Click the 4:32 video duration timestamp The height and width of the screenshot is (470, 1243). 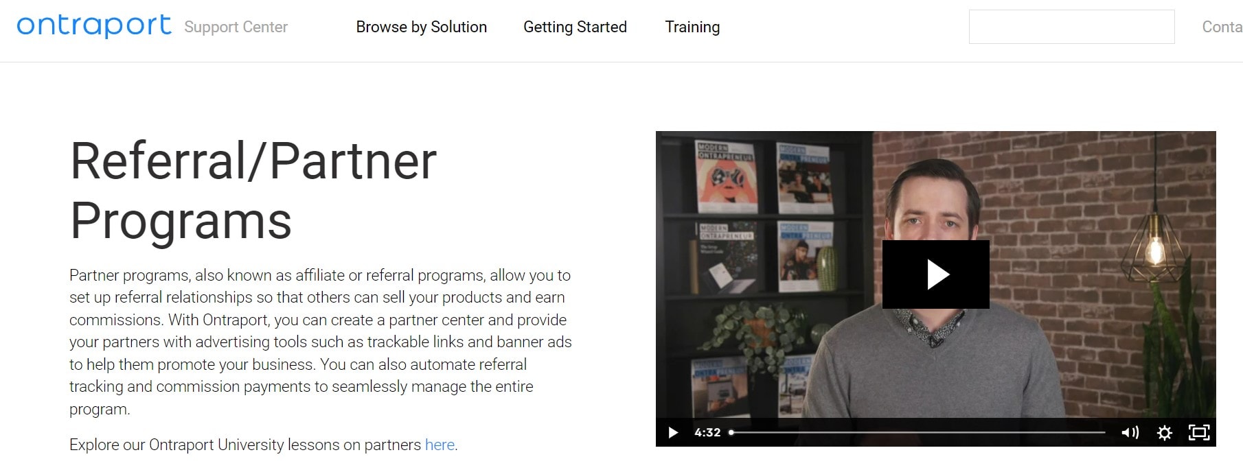pos(707,432)
